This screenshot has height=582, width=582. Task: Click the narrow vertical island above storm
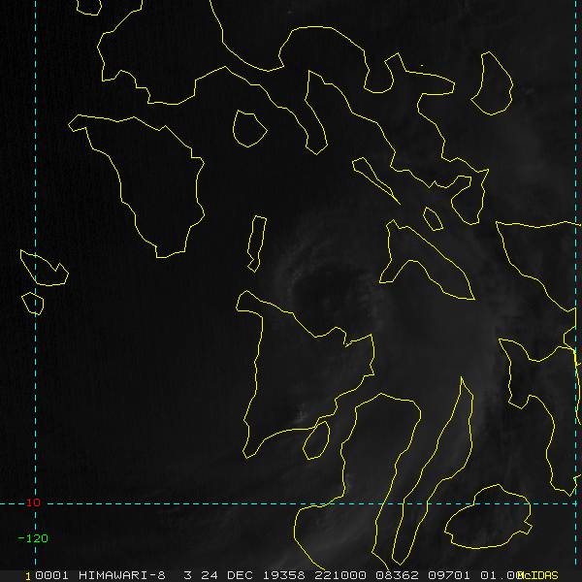pyautogui.click(x=256, y=242)
